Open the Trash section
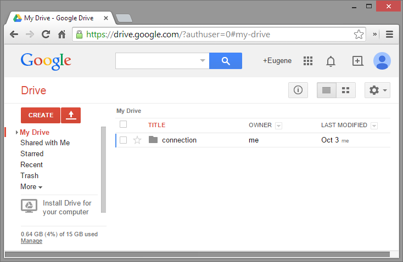The image size is (403, 262). [x=29, y=176]
